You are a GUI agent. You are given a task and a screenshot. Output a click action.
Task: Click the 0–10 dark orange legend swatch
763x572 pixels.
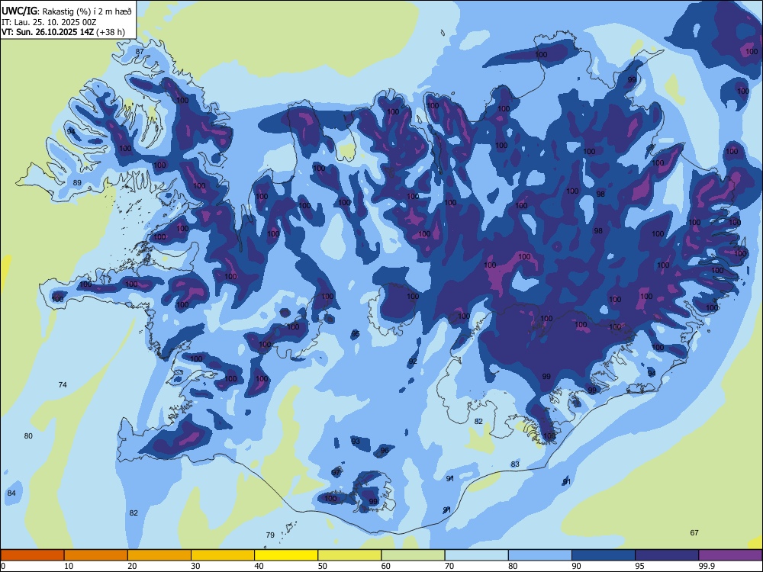pos(32,555)
